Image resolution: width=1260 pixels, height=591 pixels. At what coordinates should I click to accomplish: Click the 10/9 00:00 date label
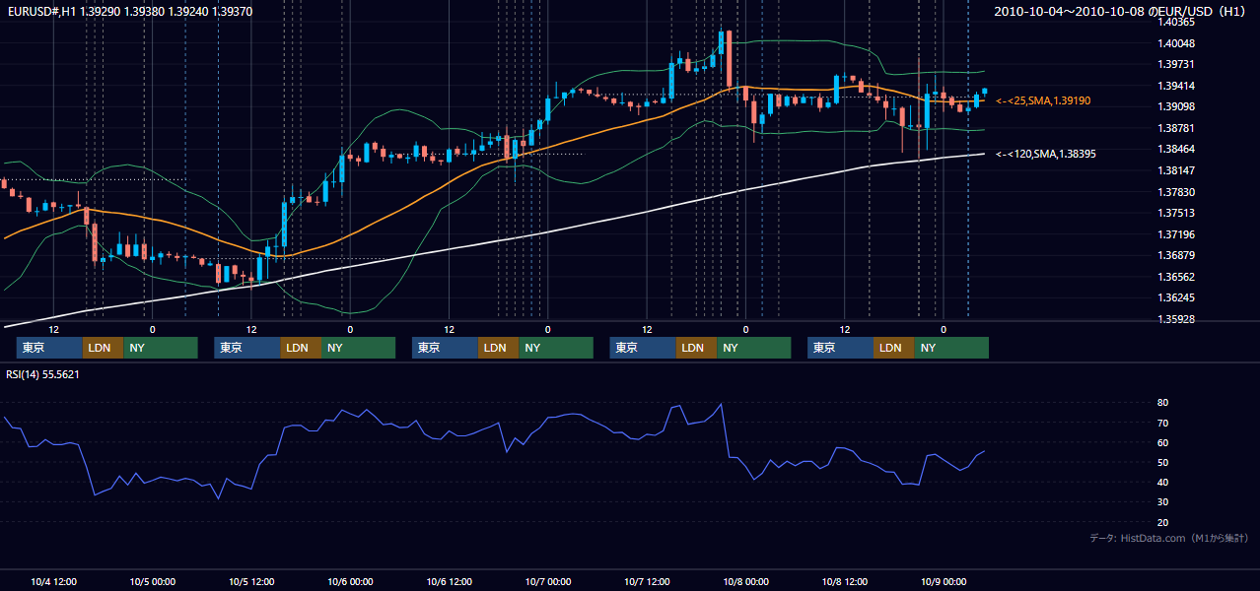(x=943, y=581)
